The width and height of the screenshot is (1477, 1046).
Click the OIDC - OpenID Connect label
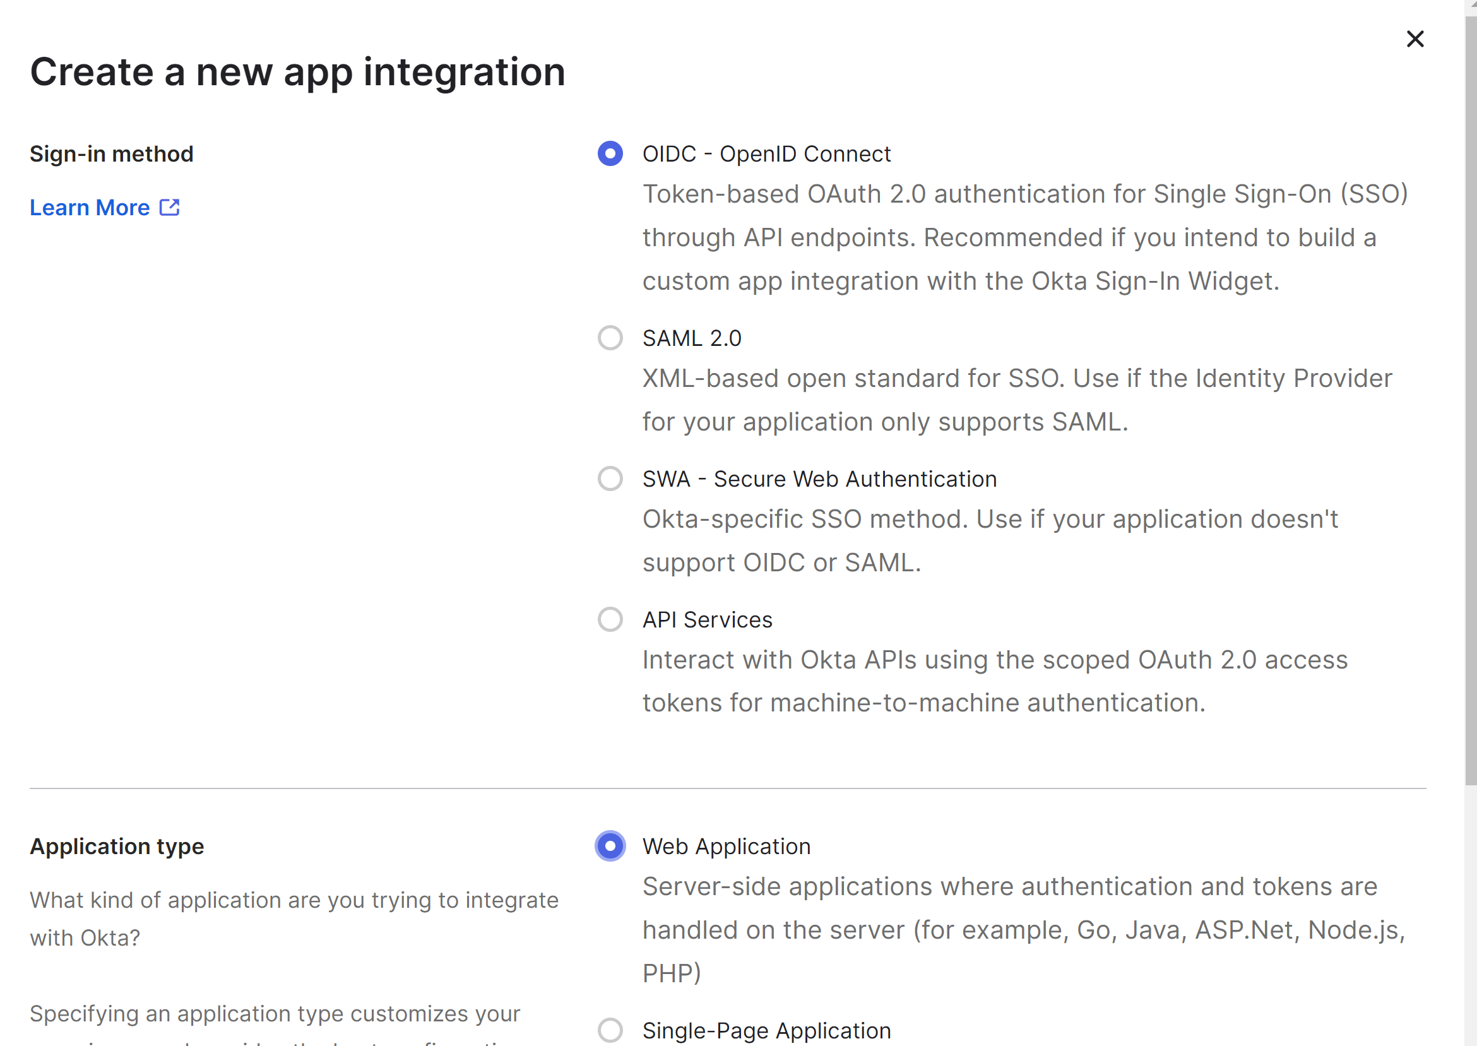[x=766, y=154]
